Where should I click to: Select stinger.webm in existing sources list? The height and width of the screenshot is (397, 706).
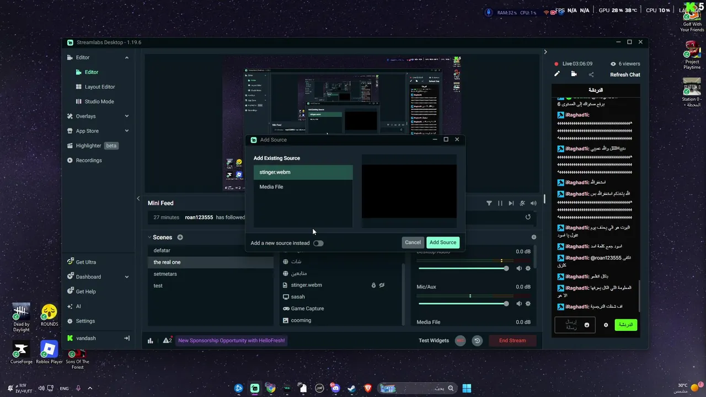303,172
